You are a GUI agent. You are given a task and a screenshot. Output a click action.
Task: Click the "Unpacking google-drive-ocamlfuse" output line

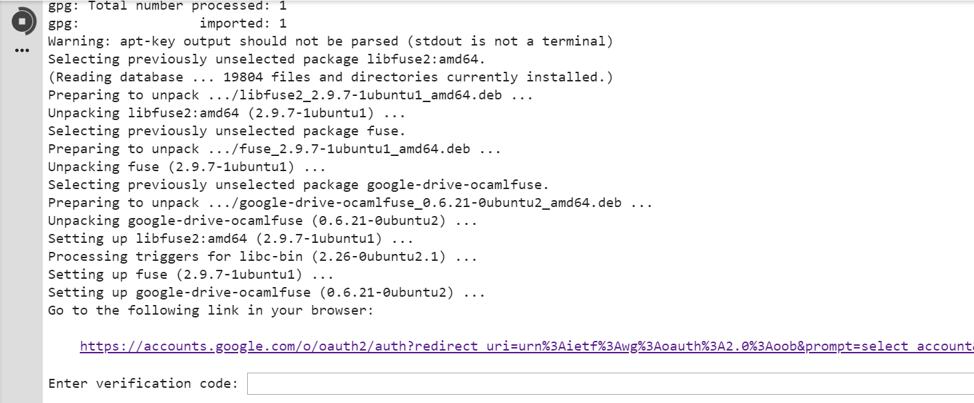click(262, 221)
